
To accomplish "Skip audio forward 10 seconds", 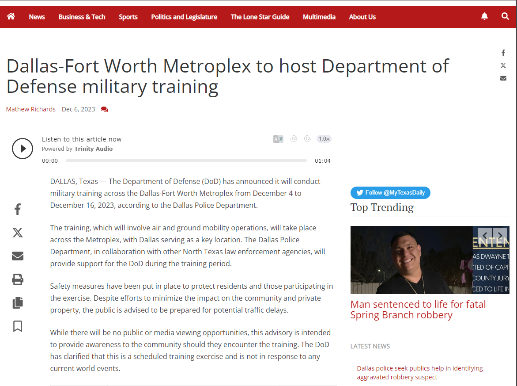I will coord(307,139).
